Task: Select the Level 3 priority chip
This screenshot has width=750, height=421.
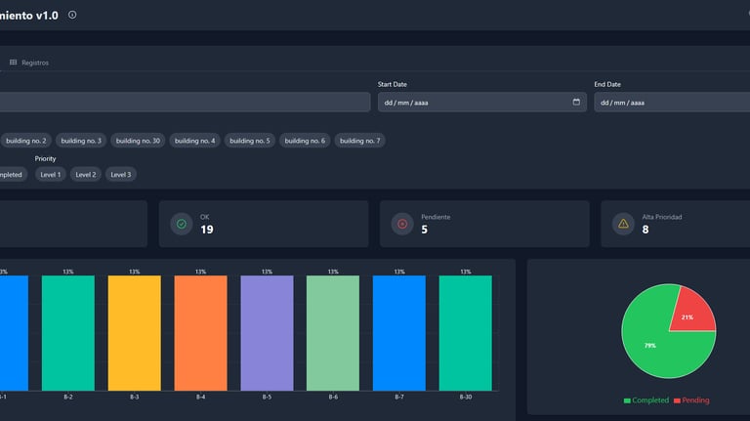Action: pyautogui.click(x=120, y=175)
